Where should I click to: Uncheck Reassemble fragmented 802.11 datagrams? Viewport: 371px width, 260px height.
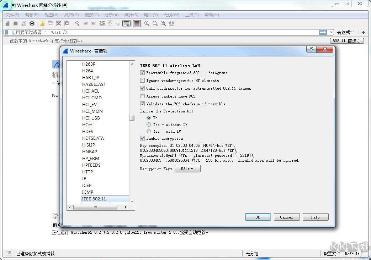point(142,73)
